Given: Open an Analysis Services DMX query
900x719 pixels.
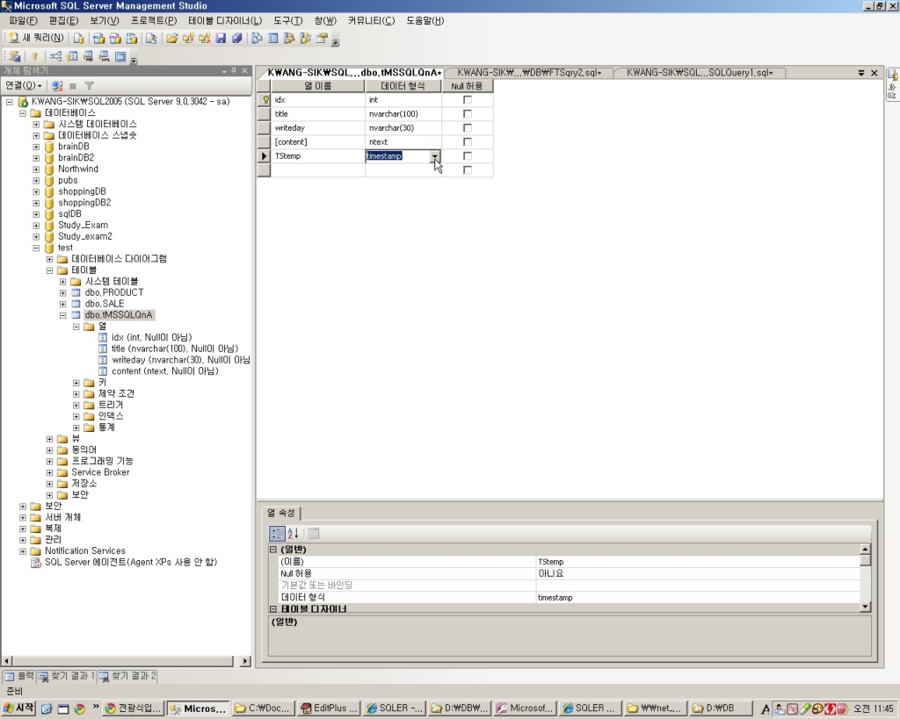Looking at the screenshot, I should coord(115,39).
